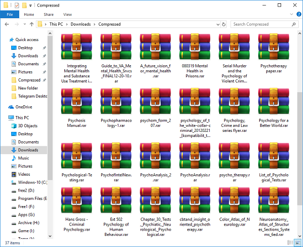Select psychom_form_207.rar file

[156, 108]
